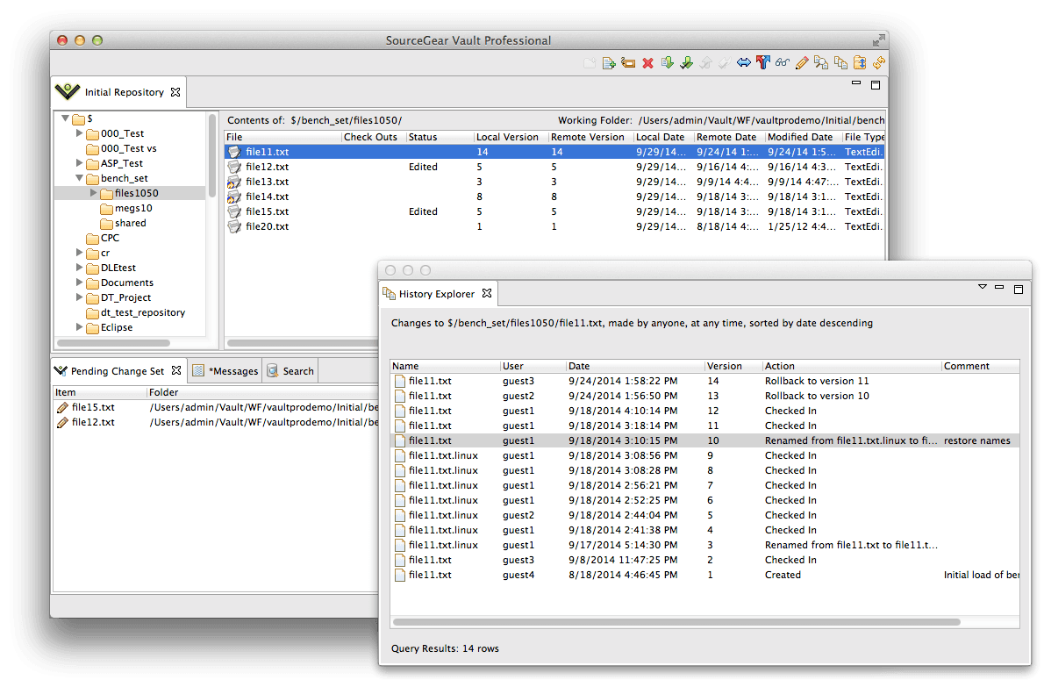Click the Get Latest Version toolbar icon
Screen dimensions: 1044x687
pyautogui.click(x=667, y=62)
